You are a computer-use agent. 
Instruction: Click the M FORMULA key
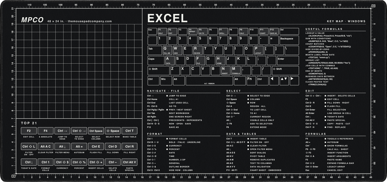click(236, 71)
